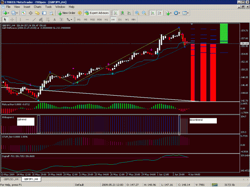The width and height of the screenshot is (250, 187).
Task: Select the Cursor arrow tool
Action: coord(5,20)
